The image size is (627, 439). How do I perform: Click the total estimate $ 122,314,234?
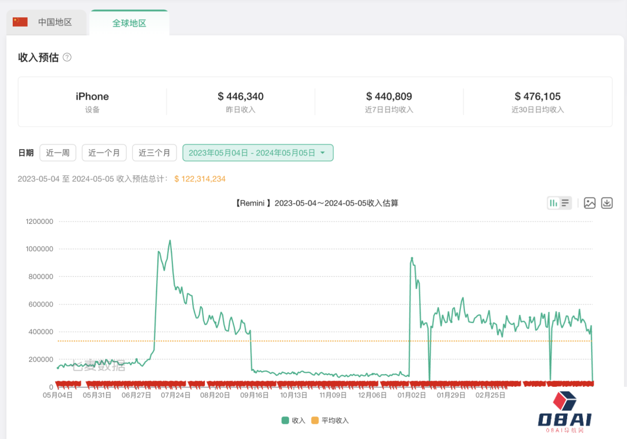coord(200,179)
